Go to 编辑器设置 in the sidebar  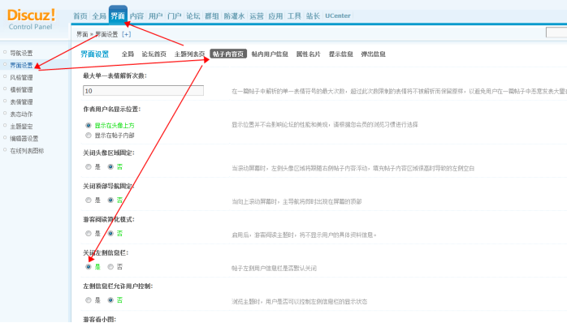(x=24, y=139)
